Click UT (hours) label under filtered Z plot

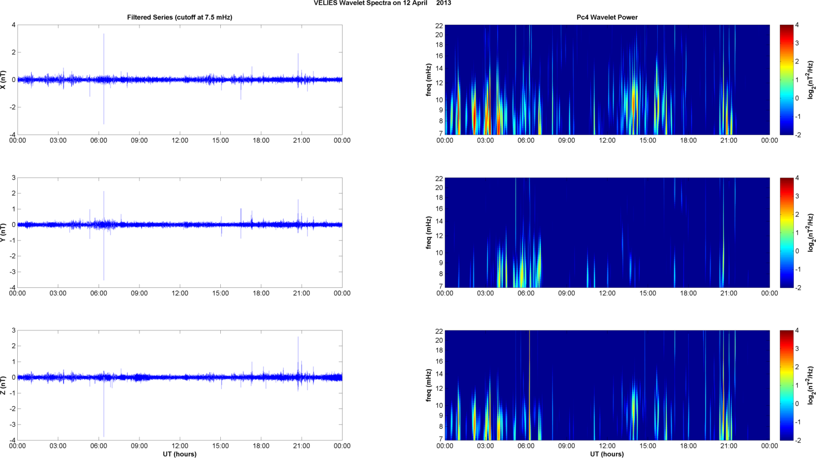179,454
